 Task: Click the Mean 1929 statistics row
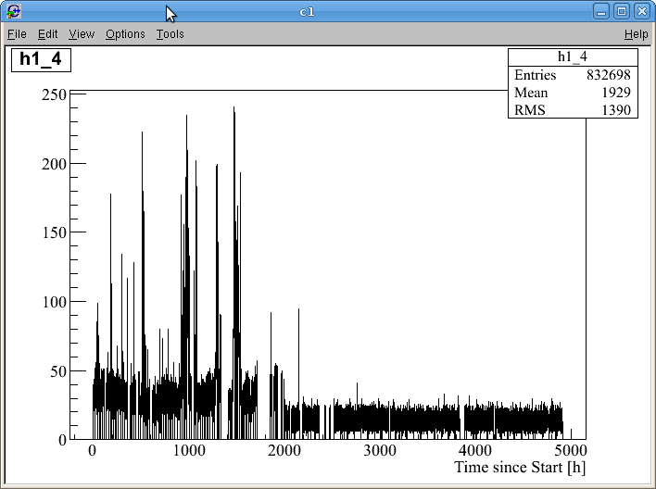pos(573,93)
